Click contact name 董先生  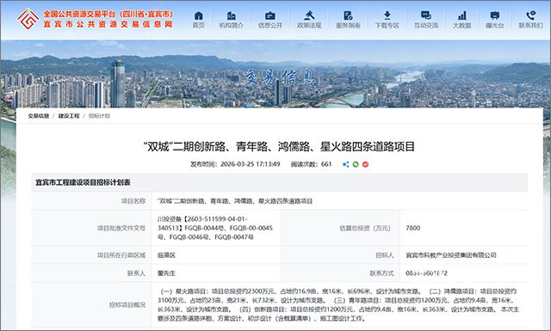pyautogui.click(x=166, y=273)
